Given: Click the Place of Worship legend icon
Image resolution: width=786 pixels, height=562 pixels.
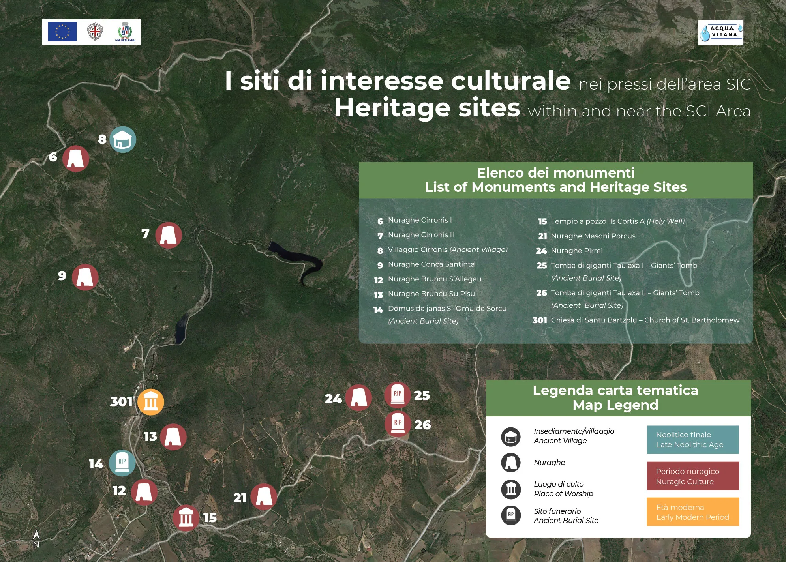Looking at the screenshot, I should coord(511,489).
